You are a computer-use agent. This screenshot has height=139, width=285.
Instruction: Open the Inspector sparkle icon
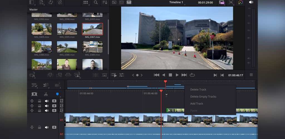[x=240, y=2]
